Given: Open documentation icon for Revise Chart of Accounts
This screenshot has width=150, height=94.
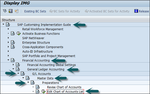Looking at the screenshot, I should coord(38,87).
